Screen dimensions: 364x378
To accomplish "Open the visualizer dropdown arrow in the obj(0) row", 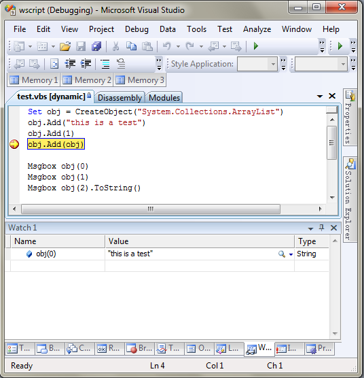I will tap(291, 254).
